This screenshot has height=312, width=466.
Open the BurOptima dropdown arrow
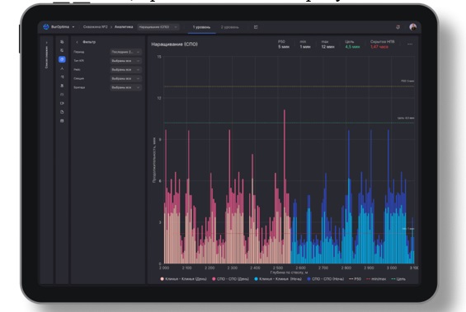coord(73,27)
